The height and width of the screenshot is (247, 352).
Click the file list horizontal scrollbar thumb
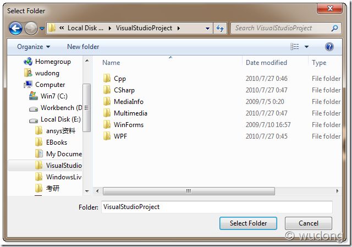[189, 191]
